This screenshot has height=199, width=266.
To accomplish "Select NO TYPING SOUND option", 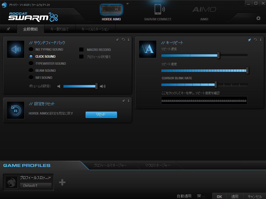I will (31, 49).
